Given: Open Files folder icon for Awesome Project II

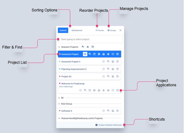Looking at the screenshot, I should tap(113, 61).
